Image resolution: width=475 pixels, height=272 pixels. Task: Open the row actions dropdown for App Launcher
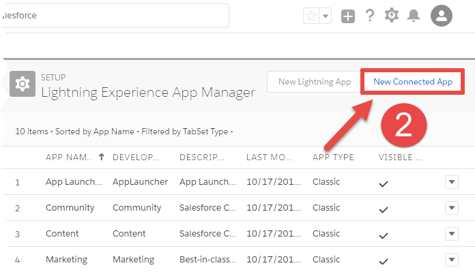(452, 182)
